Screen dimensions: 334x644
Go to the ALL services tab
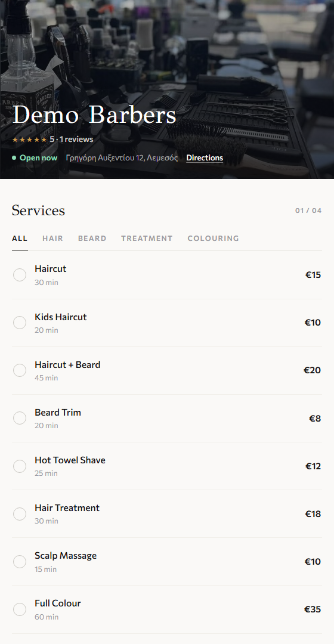coord(20,238)
